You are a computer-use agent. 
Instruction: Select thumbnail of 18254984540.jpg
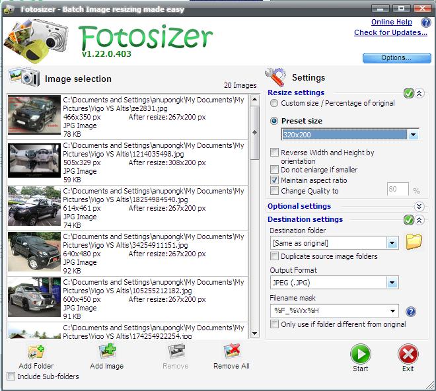pos(34,206)
